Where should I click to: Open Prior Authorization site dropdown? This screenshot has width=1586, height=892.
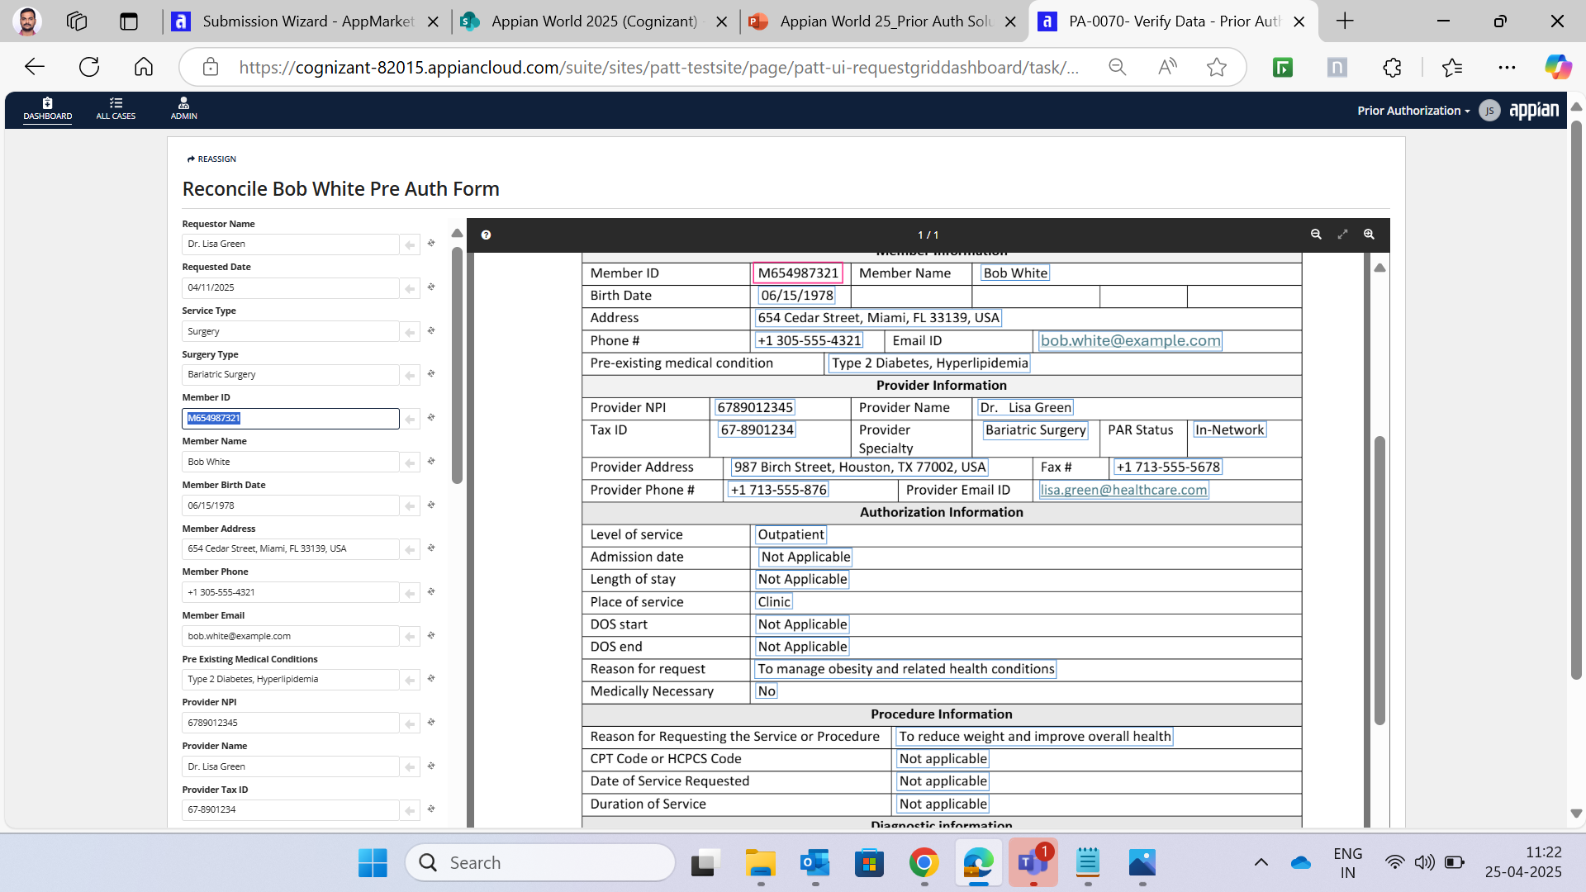click(1413, 111)
